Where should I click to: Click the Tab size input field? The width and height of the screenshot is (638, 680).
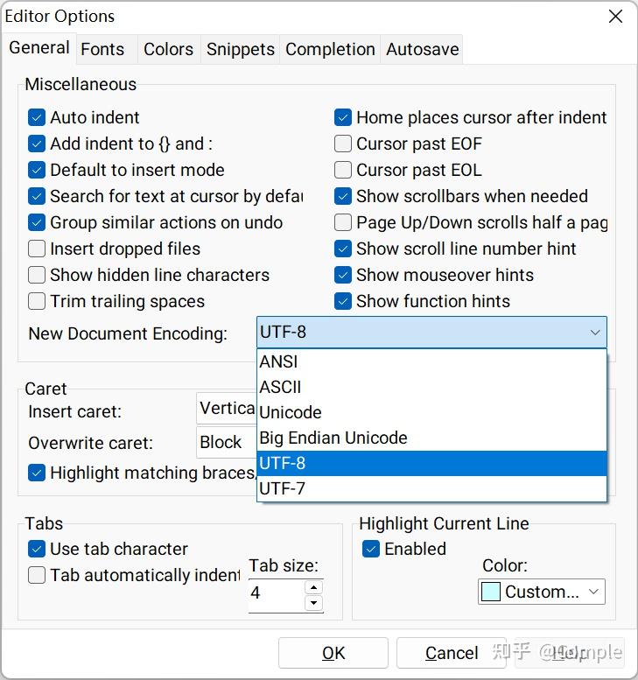pos(275,593)
